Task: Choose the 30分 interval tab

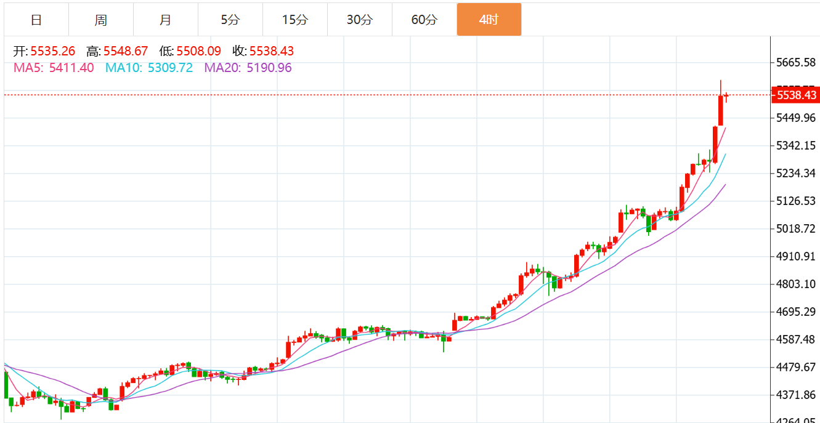Action: tap(360, 20)
